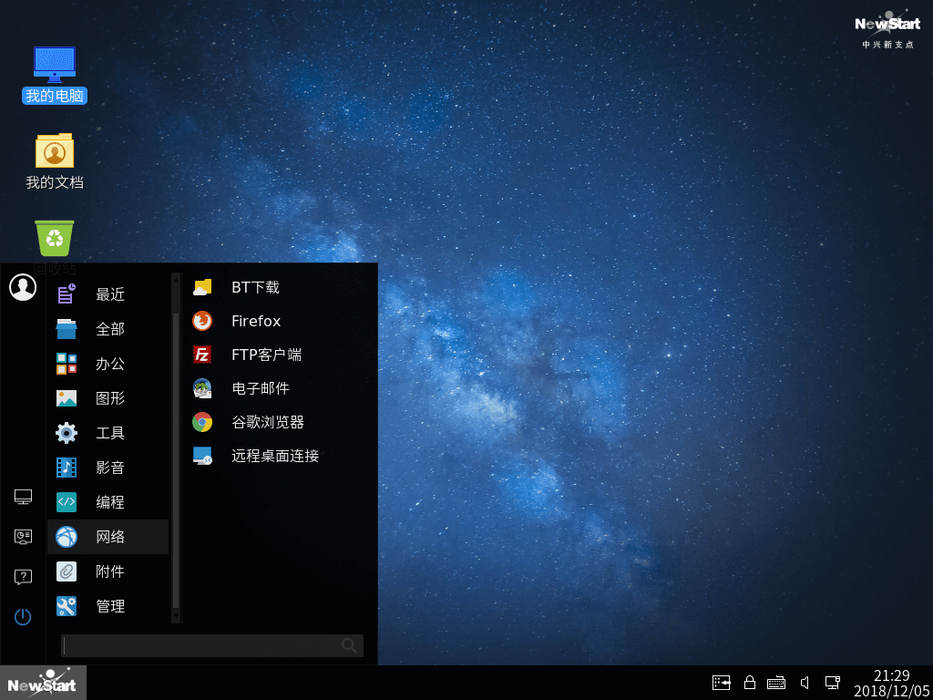This screenshot has width=933, height=700.
Task: Select the 全部 category
Action: pos(108,328)
